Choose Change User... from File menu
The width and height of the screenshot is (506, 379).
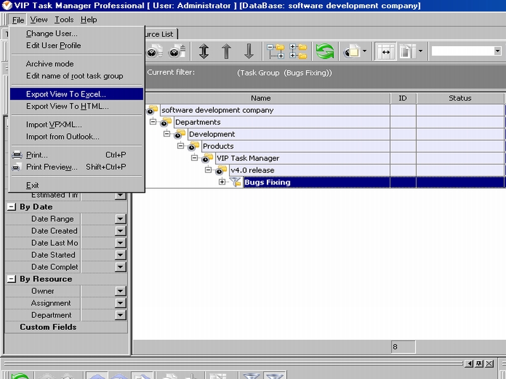pyautogui.click(x=77, y=33)
